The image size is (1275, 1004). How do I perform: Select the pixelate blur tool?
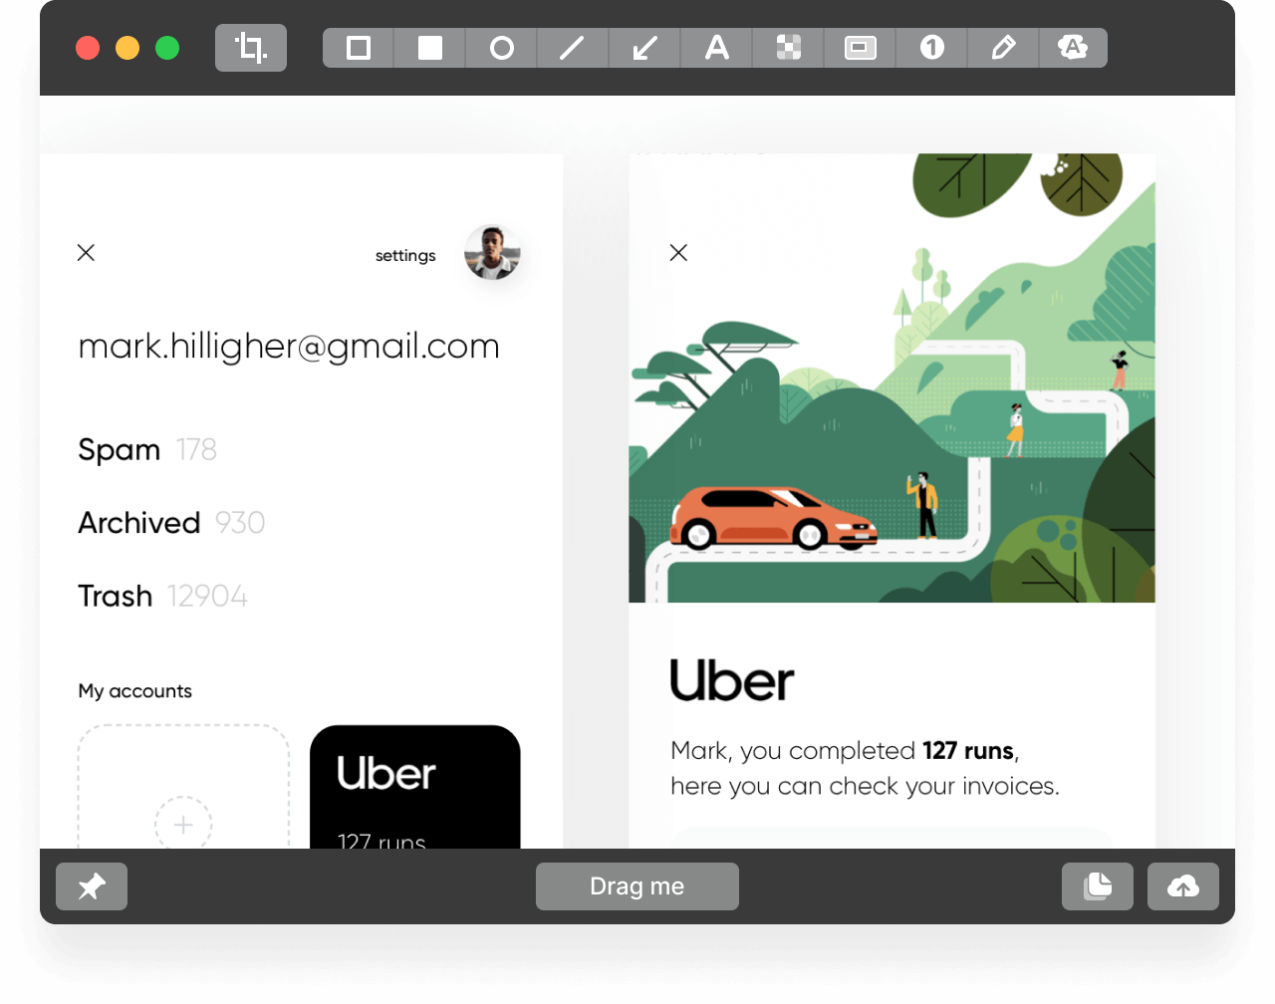point(789,48)
